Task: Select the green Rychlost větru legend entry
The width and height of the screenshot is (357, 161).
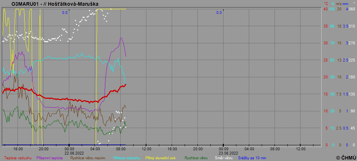Action: 196,158
